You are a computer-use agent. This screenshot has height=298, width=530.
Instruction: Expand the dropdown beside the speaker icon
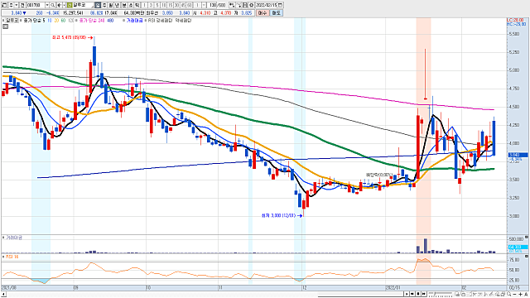click(x=64, y=5)
